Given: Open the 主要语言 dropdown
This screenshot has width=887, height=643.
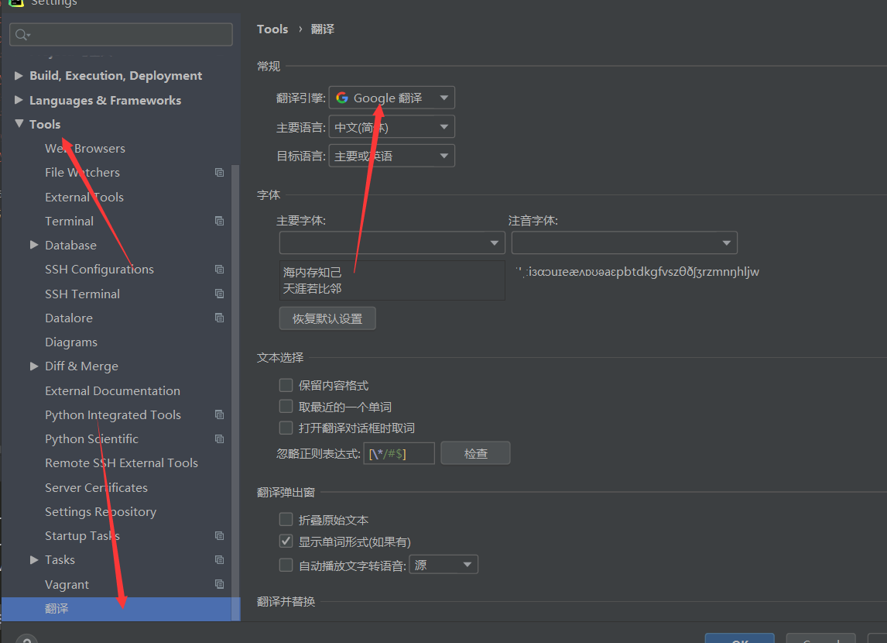Looking at the screenshot, I should [x=392, y=127].
